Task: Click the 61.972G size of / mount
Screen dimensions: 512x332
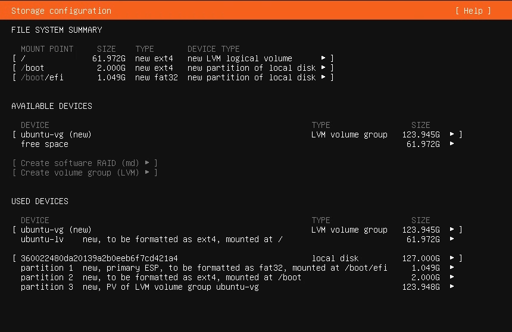Action: (109, 58)
